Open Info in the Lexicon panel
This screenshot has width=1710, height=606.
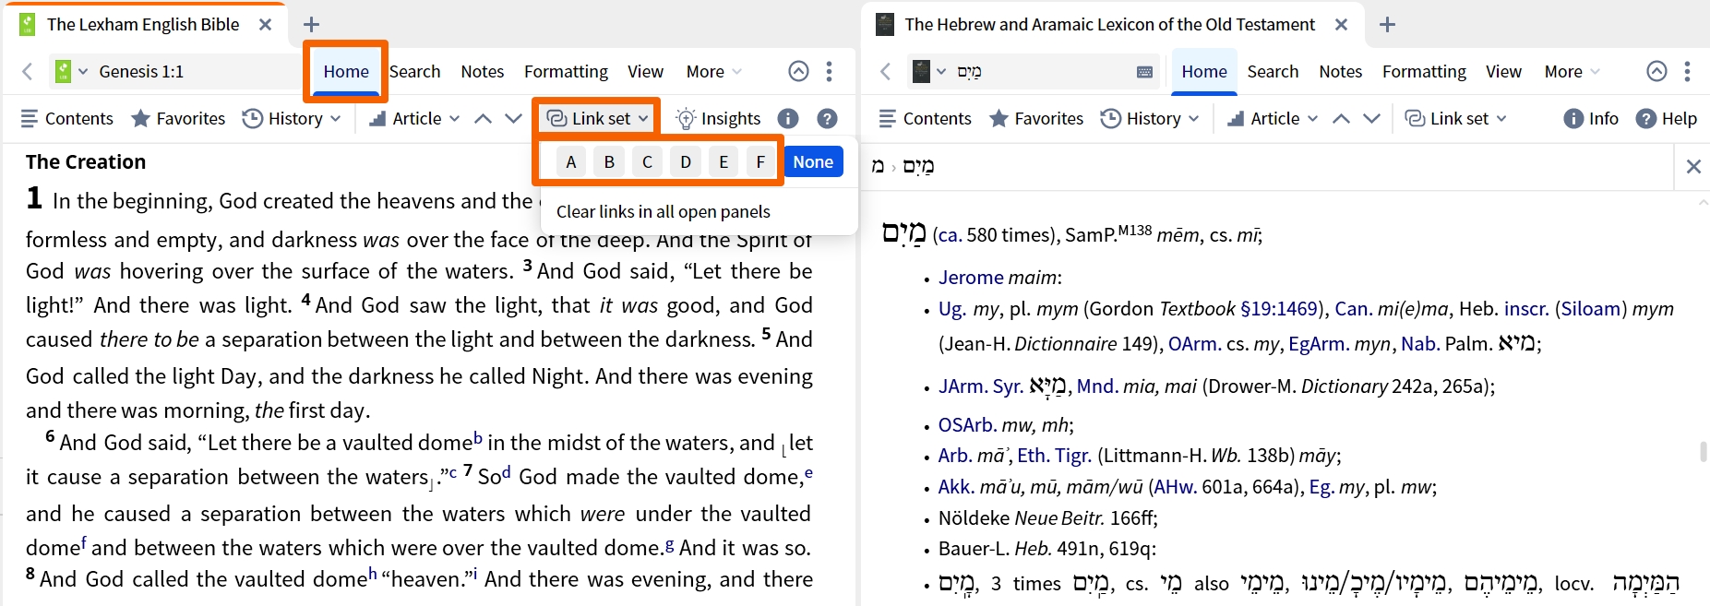1591,118
